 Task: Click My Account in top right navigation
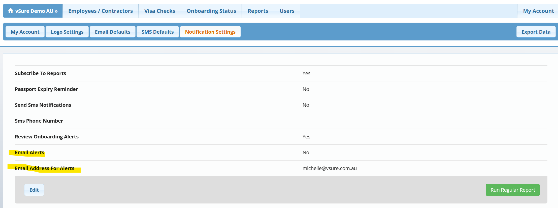[538, 11]
